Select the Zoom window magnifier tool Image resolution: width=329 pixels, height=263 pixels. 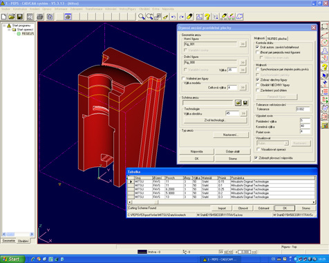(x=149, y=17)
